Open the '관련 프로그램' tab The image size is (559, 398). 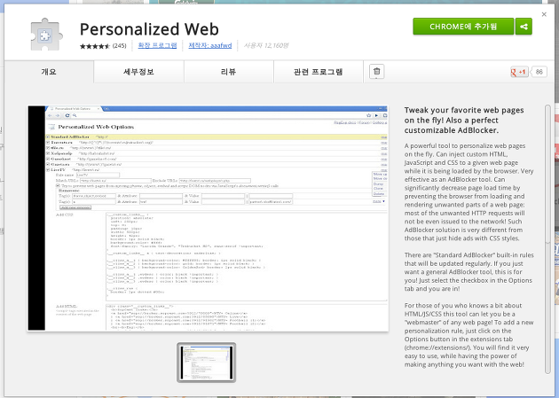pos(319,72)
